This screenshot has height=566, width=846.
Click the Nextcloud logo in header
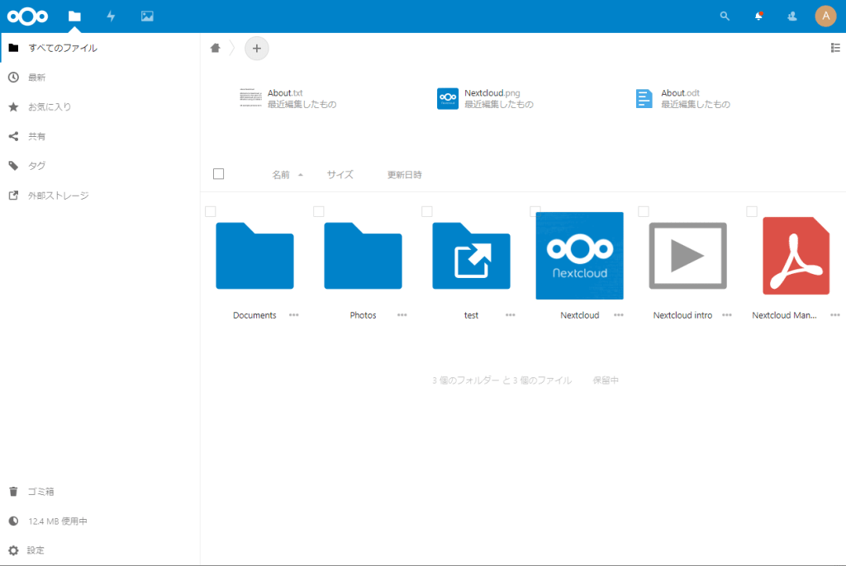click(27, 17)
